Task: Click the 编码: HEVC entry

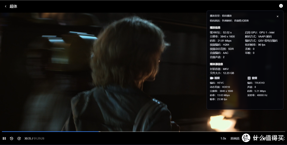Action: [217, 83]
